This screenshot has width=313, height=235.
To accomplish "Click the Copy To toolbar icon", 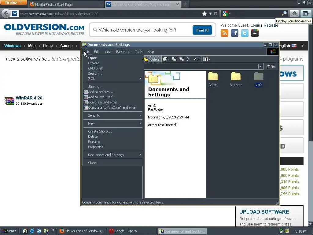I will 182,59.
